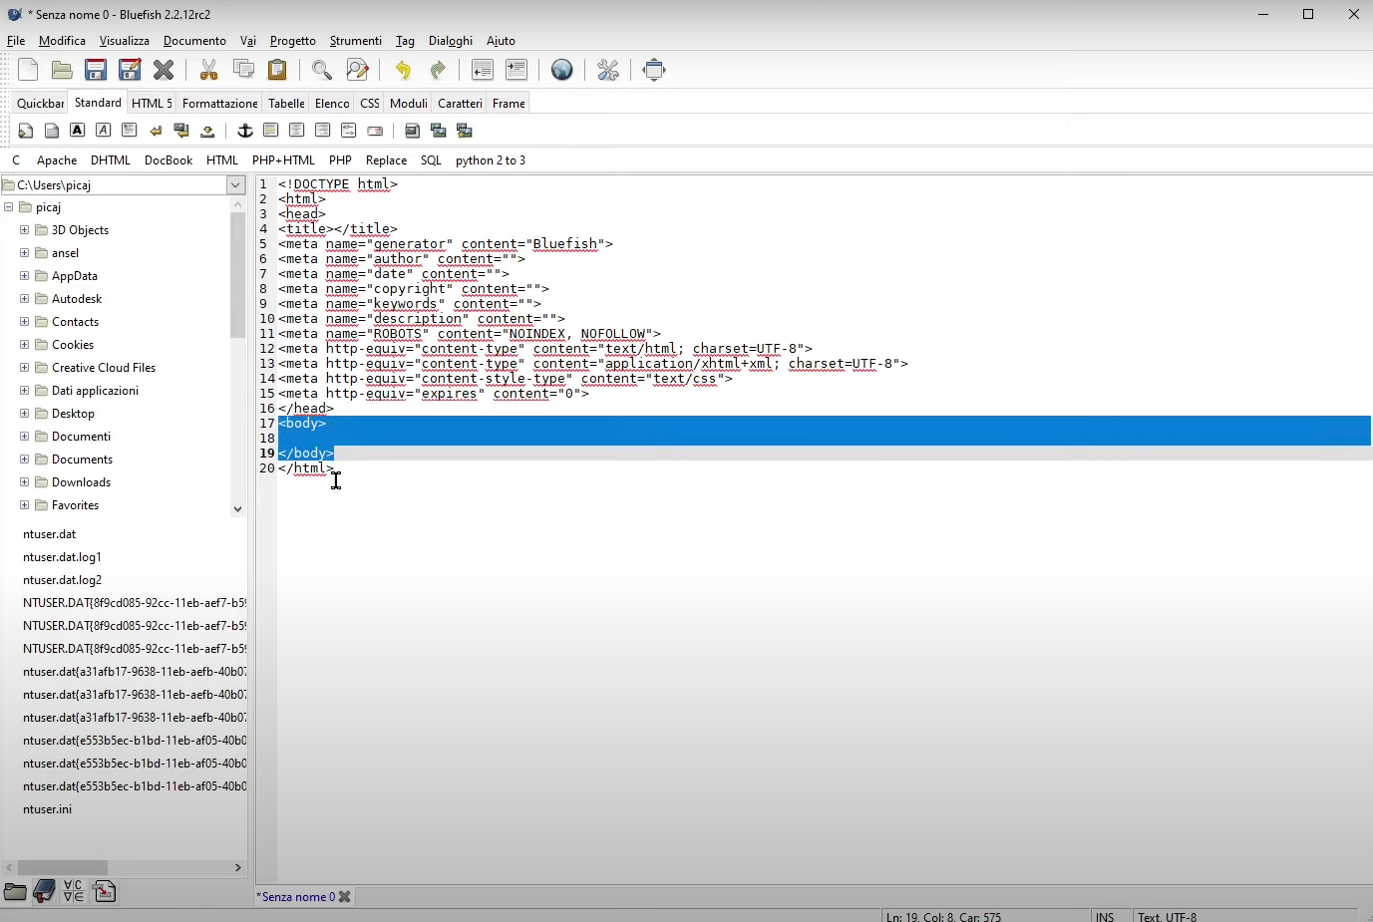Viewport: 1373px width, 922px height.
Task: Expand the Autodesk folder
Action: (24, 299)
